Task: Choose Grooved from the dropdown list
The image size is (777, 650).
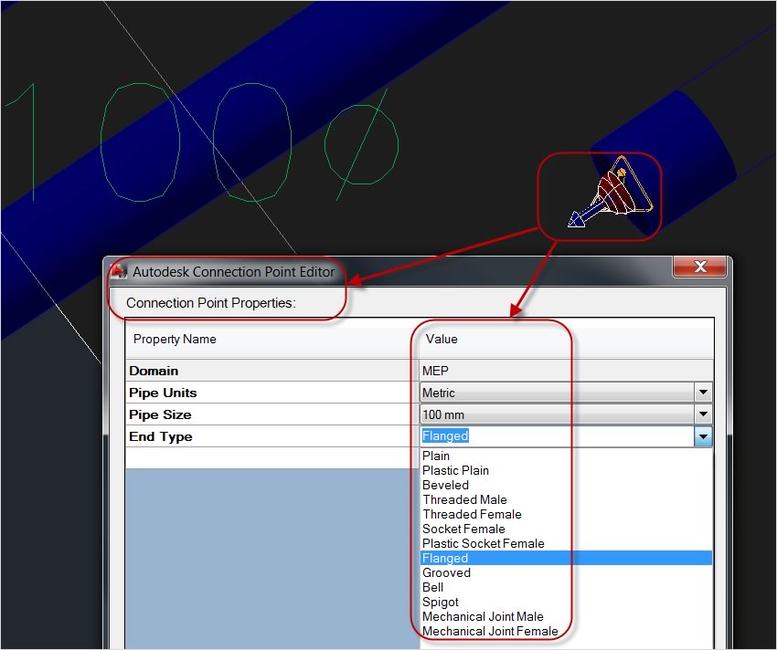Action: pyautogui.click(x=446, y=572)
